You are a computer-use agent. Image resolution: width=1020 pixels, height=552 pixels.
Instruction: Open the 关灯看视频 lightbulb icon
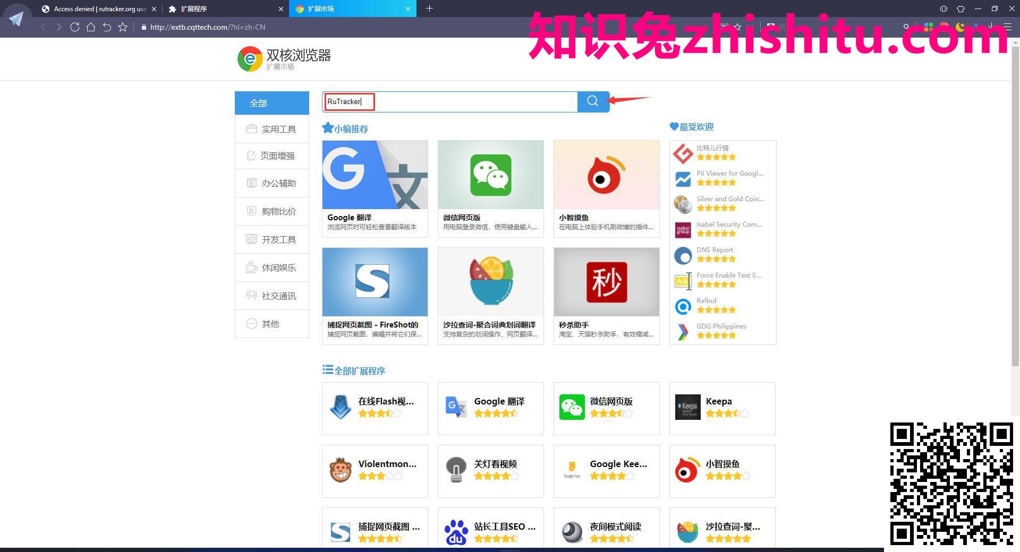coord(456,470)
